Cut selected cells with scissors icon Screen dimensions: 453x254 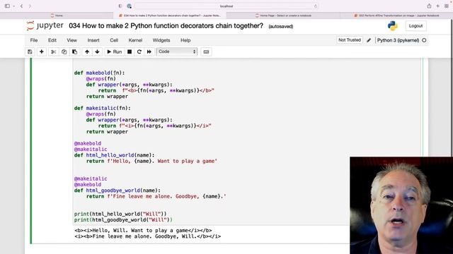[x=53, y=52]
